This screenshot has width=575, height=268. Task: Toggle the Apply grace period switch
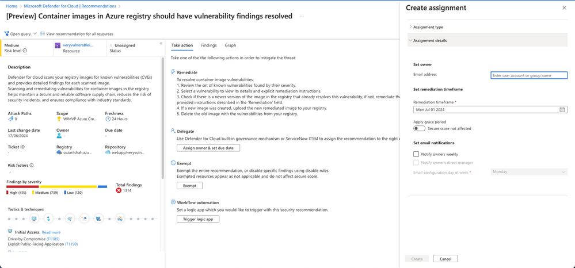(419, 129)
